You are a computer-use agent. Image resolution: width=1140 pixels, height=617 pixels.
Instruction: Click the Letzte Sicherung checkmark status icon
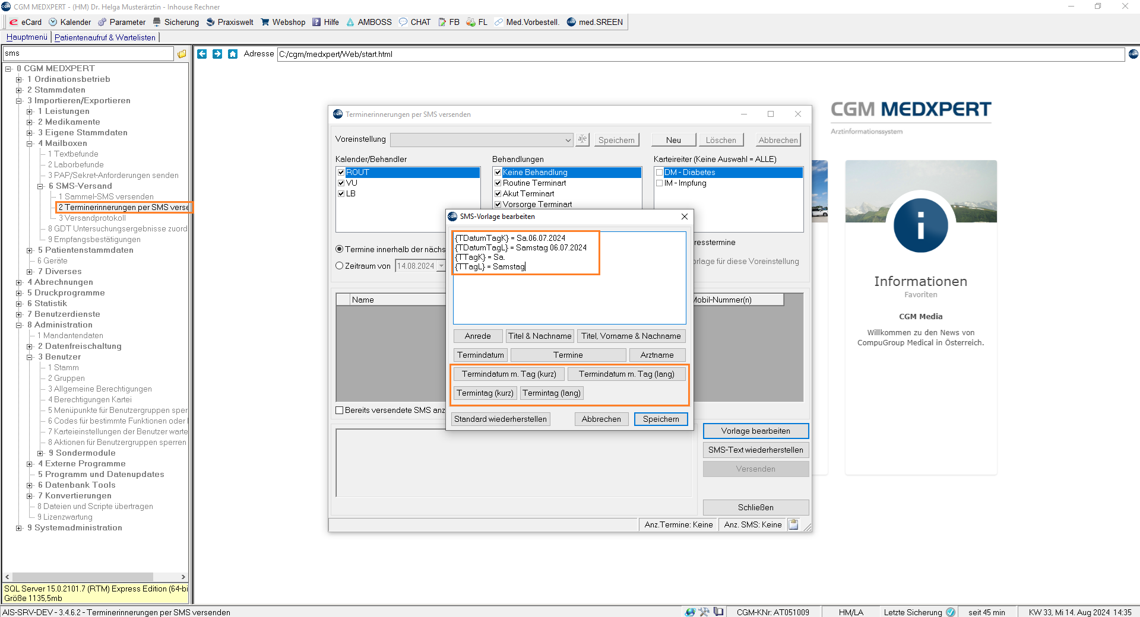point(951,612)
